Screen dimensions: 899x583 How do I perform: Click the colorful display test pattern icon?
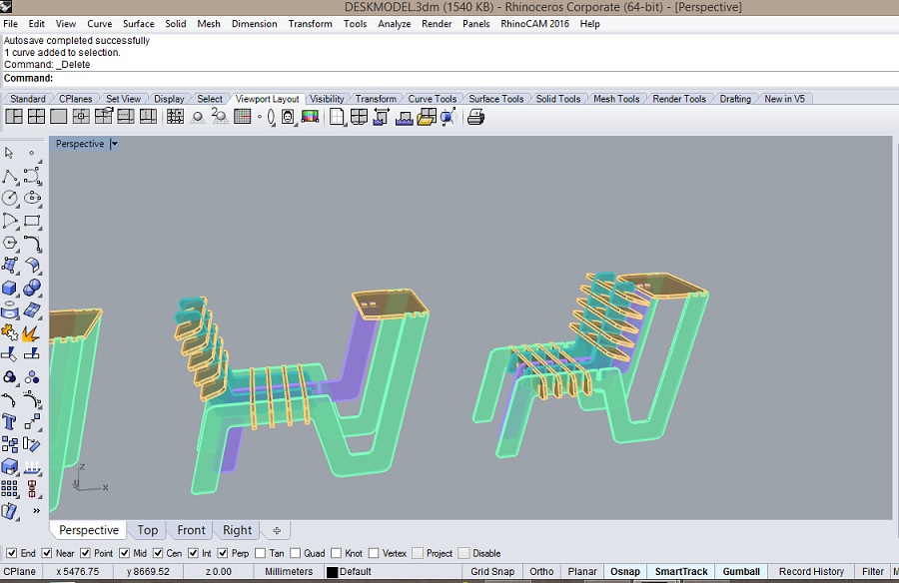pos(310,117)
